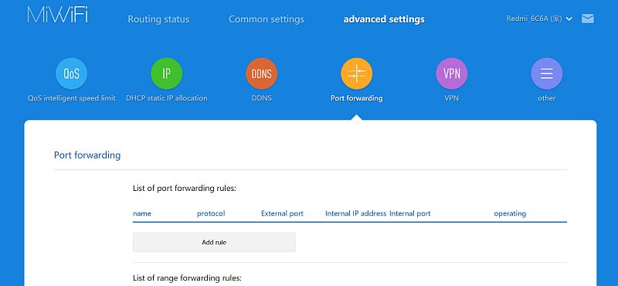This screenshot has height=286, width=618.
Task: Open the Redmi_6C6A router name menu
Action: [x=534, y=19]
